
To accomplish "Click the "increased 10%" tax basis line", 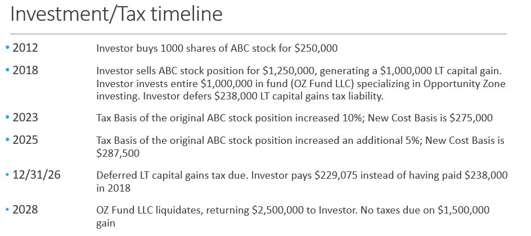I will pyautogui.click(x=295, y=119).
